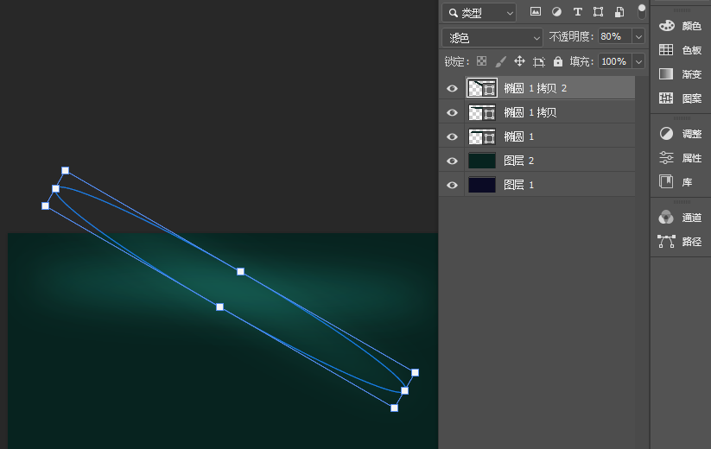Select the dark green 图层 2 thumbnail

tap(481, 161)
